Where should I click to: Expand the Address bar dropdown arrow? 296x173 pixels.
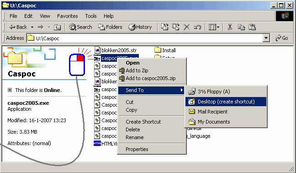266,38
